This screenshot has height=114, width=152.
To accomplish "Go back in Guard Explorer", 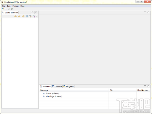I will 15,16.
